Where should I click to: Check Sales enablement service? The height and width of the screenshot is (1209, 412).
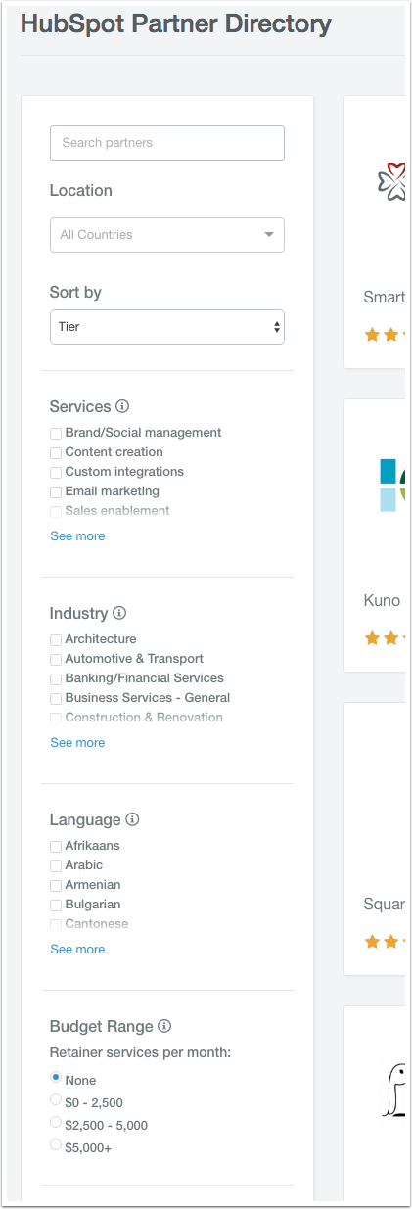tap(56, 511)
